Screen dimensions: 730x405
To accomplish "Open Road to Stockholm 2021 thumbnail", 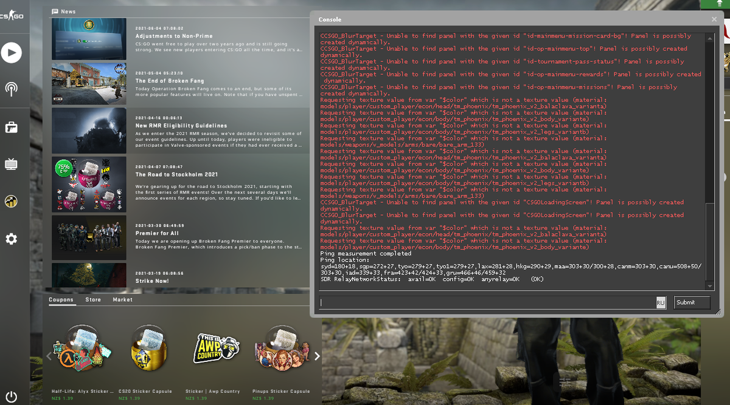I will click(x=89, y=185).
